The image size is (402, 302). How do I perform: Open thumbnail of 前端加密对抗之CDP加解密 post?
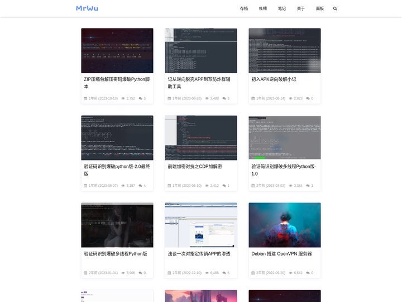click(x=201, y=138)
